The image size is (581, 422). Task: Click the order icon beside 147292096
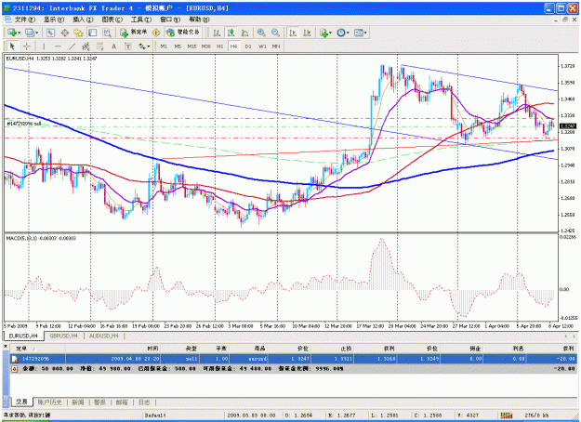click(x=15, y=359)
